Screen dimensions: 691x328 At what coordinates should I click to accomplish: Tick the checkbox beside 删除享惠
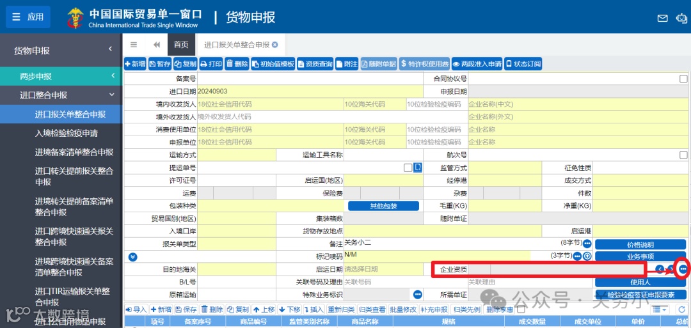[x=520, y=309]
